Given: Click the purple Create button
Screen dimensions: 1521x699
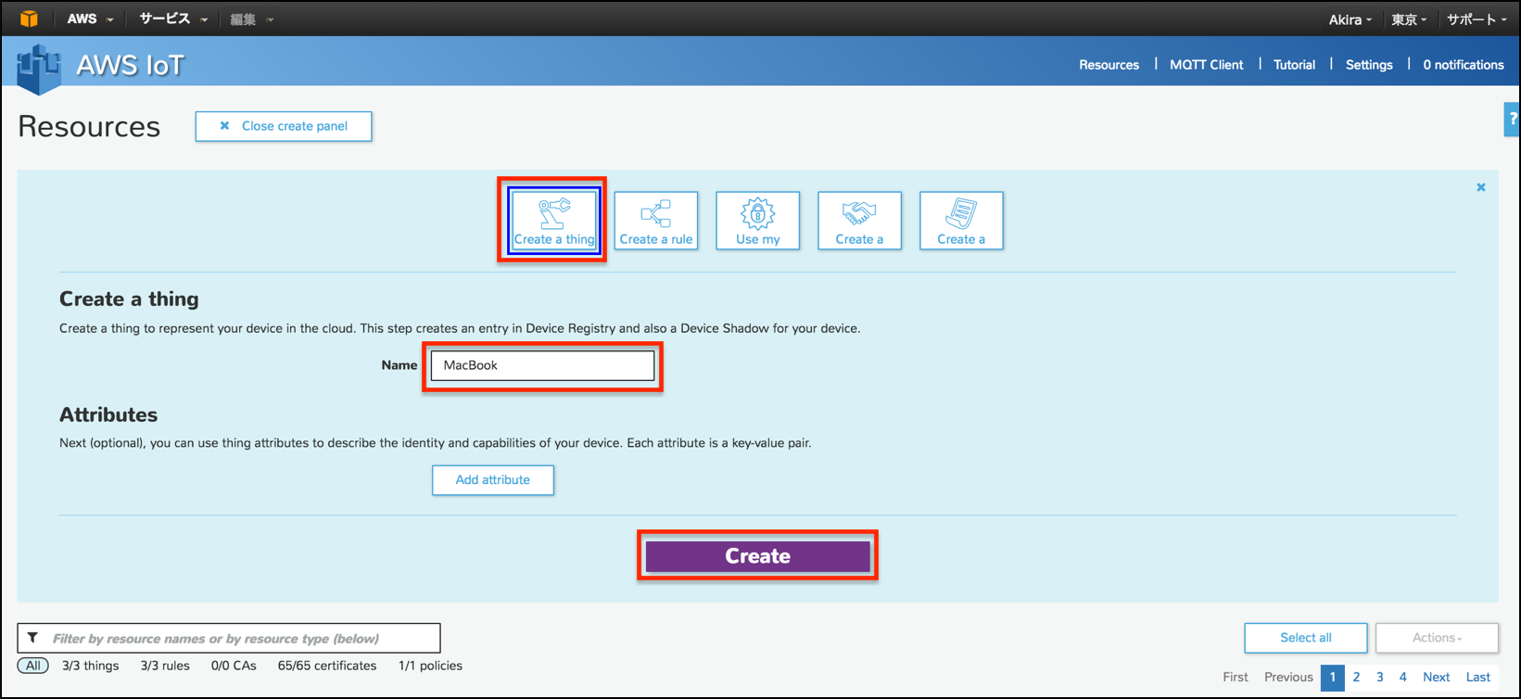Looking at the screenshot, I should [757, 556].
